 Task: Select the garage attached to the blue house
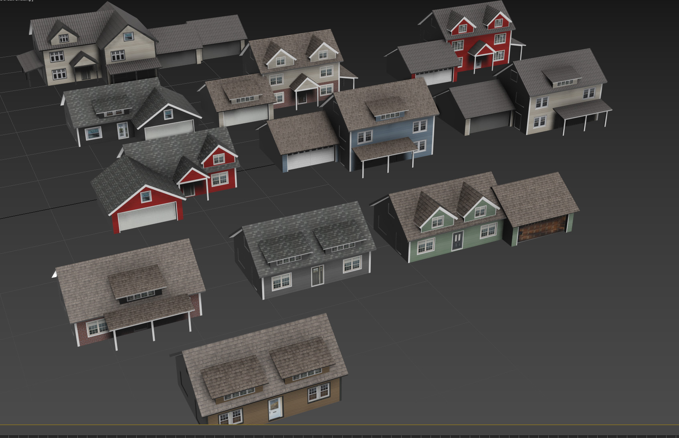click(301, 142)
